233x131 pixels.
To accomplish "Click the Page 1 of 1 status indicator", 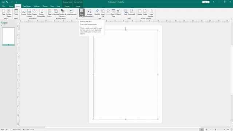I will click(5, 130).
